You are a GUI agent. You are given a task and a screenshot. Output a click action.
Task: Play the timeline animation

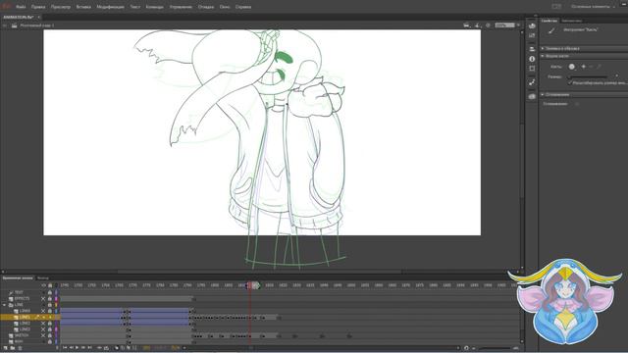[x=78, y=348]
